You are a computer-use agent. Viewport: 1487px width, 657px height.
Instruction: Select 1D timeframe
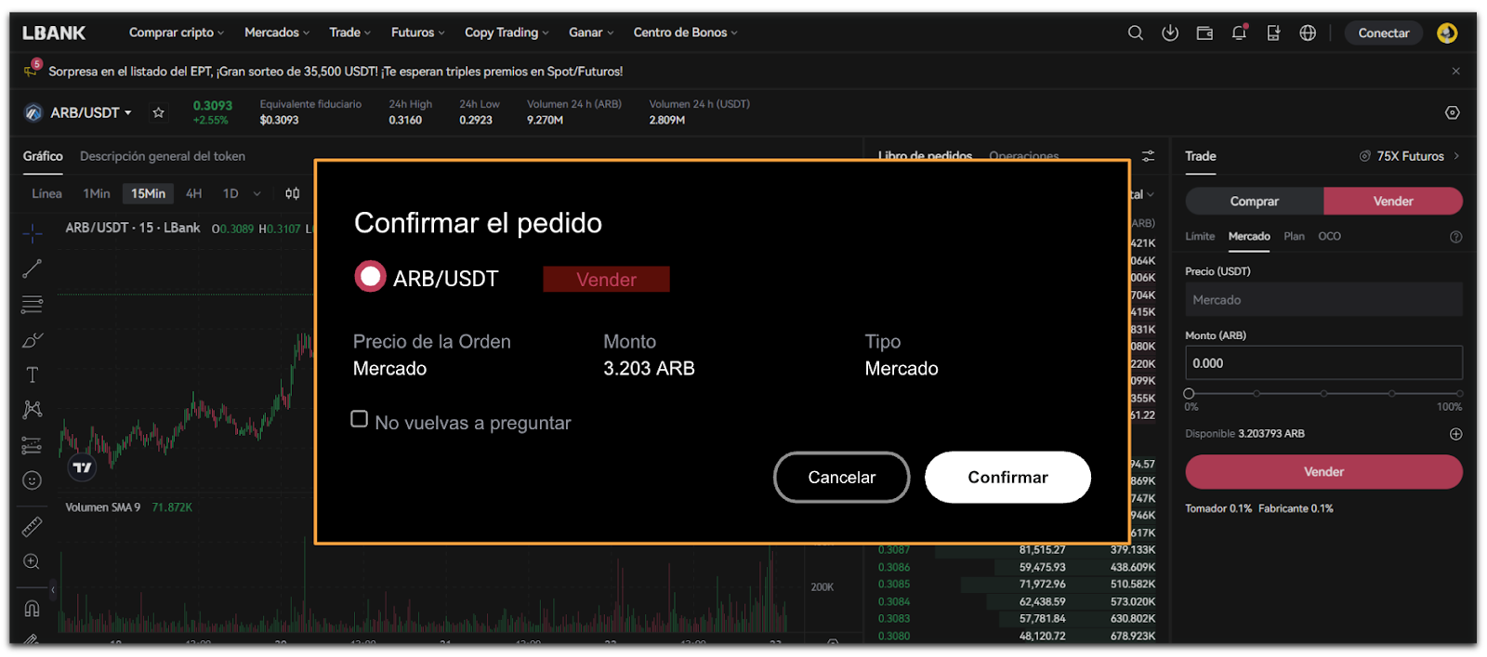pos(230,193)
